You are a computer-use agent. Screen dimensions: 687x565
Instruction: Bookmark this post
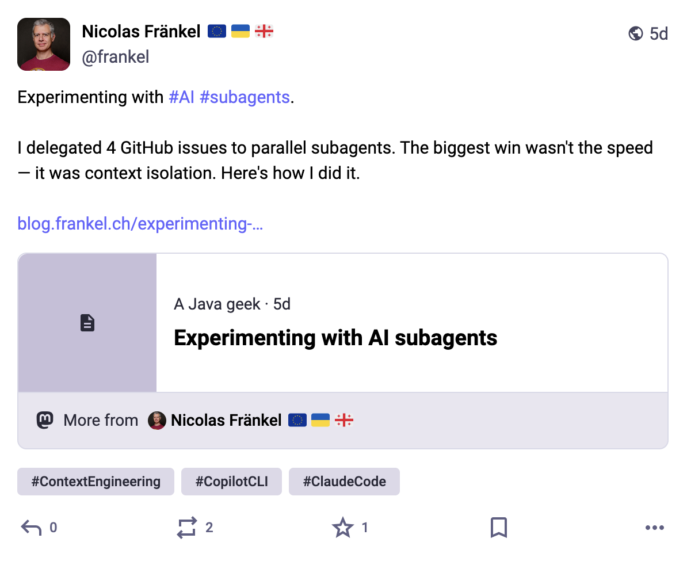click(x=498, y=528)
